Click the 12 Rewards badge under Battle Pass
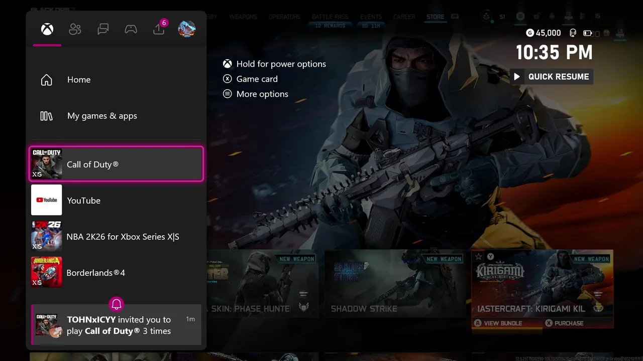 [330, 26]
